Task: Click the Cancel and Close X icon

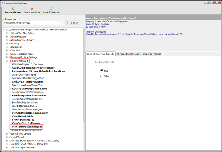Action: (x=32, y=9)
